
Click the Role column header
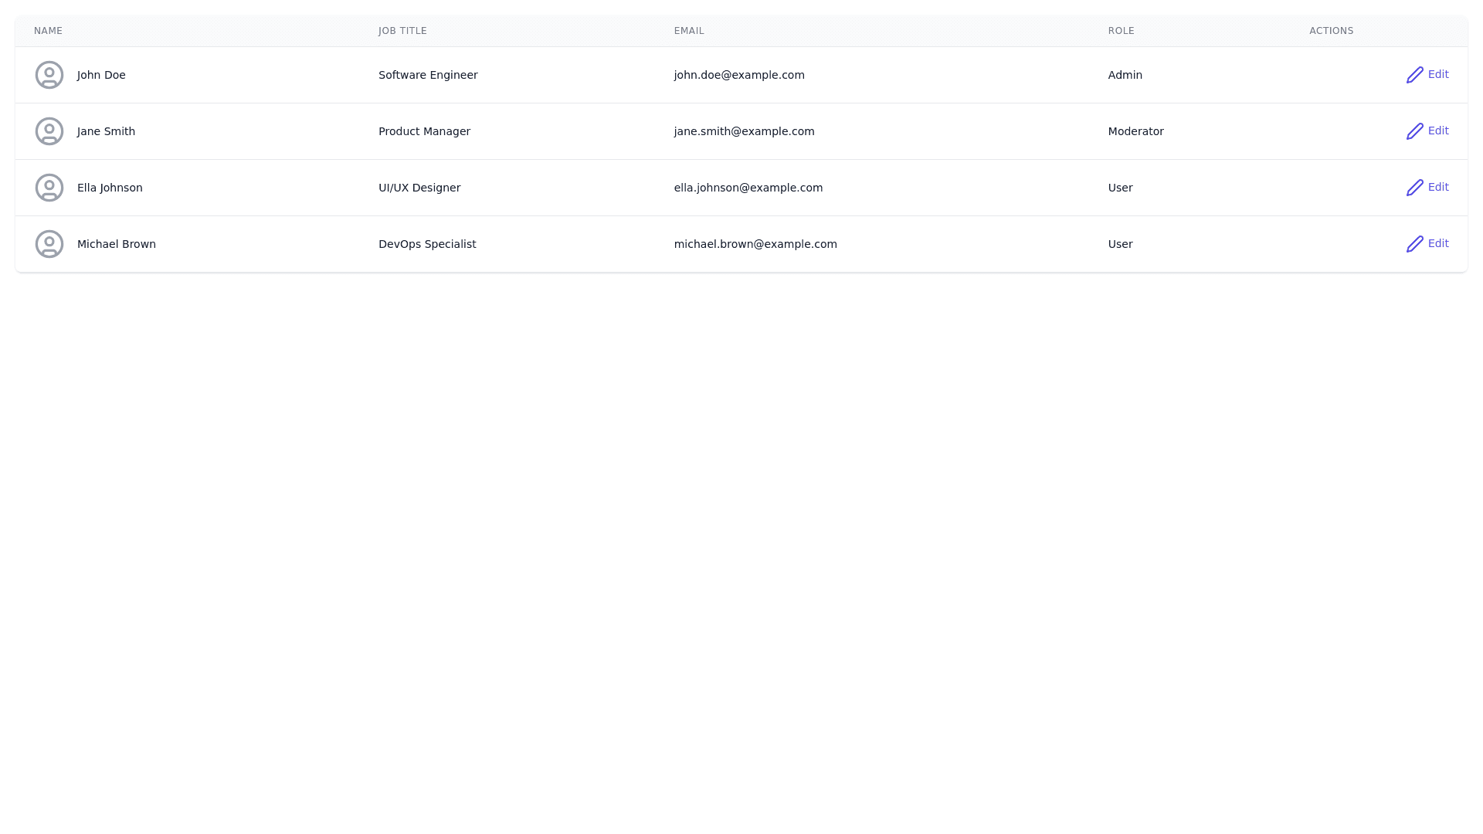[1121, 31]
